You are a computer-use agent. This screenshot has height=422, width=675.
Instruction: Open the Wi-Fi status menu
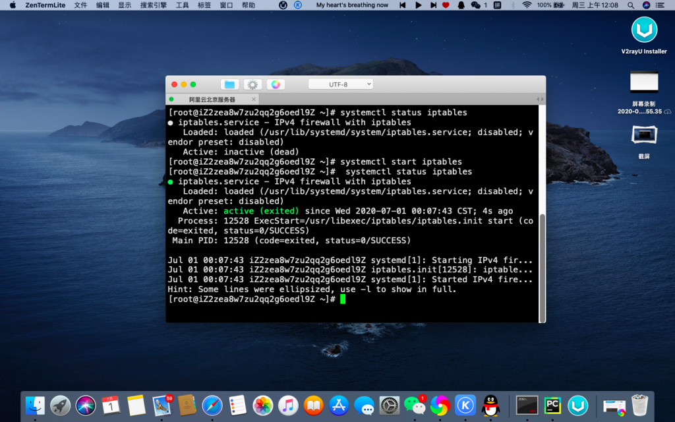pyautogui.click(x=527, y=5)
